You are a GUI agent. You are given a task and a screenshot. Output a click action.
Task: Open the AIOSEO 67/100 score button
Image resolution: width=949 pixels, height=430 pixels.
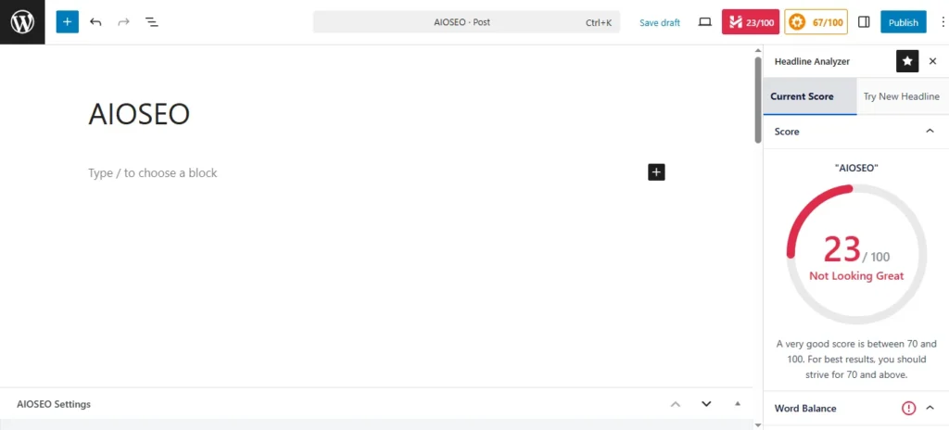[x=816, y=22]
